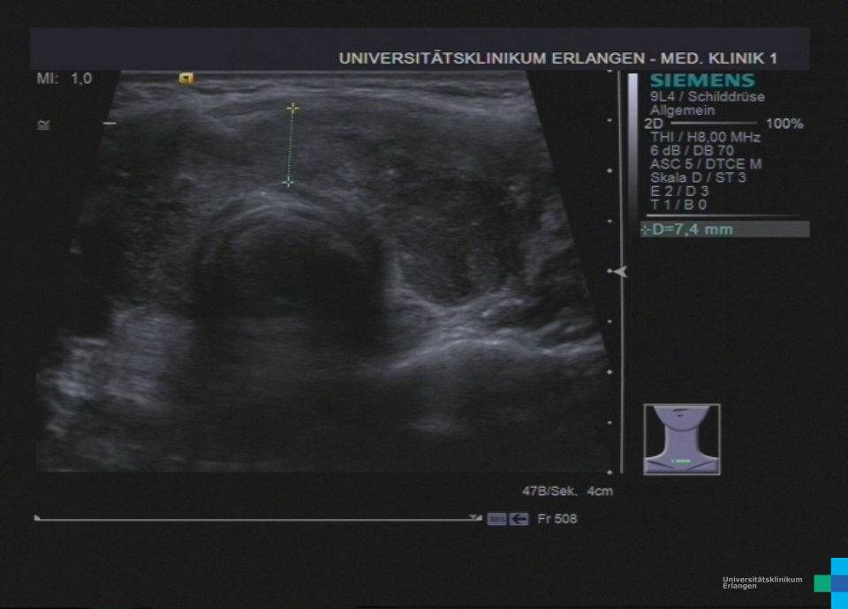
Task: Click the 47B/Sek. 4cm depth readout
Action: [x=566, y=492]
